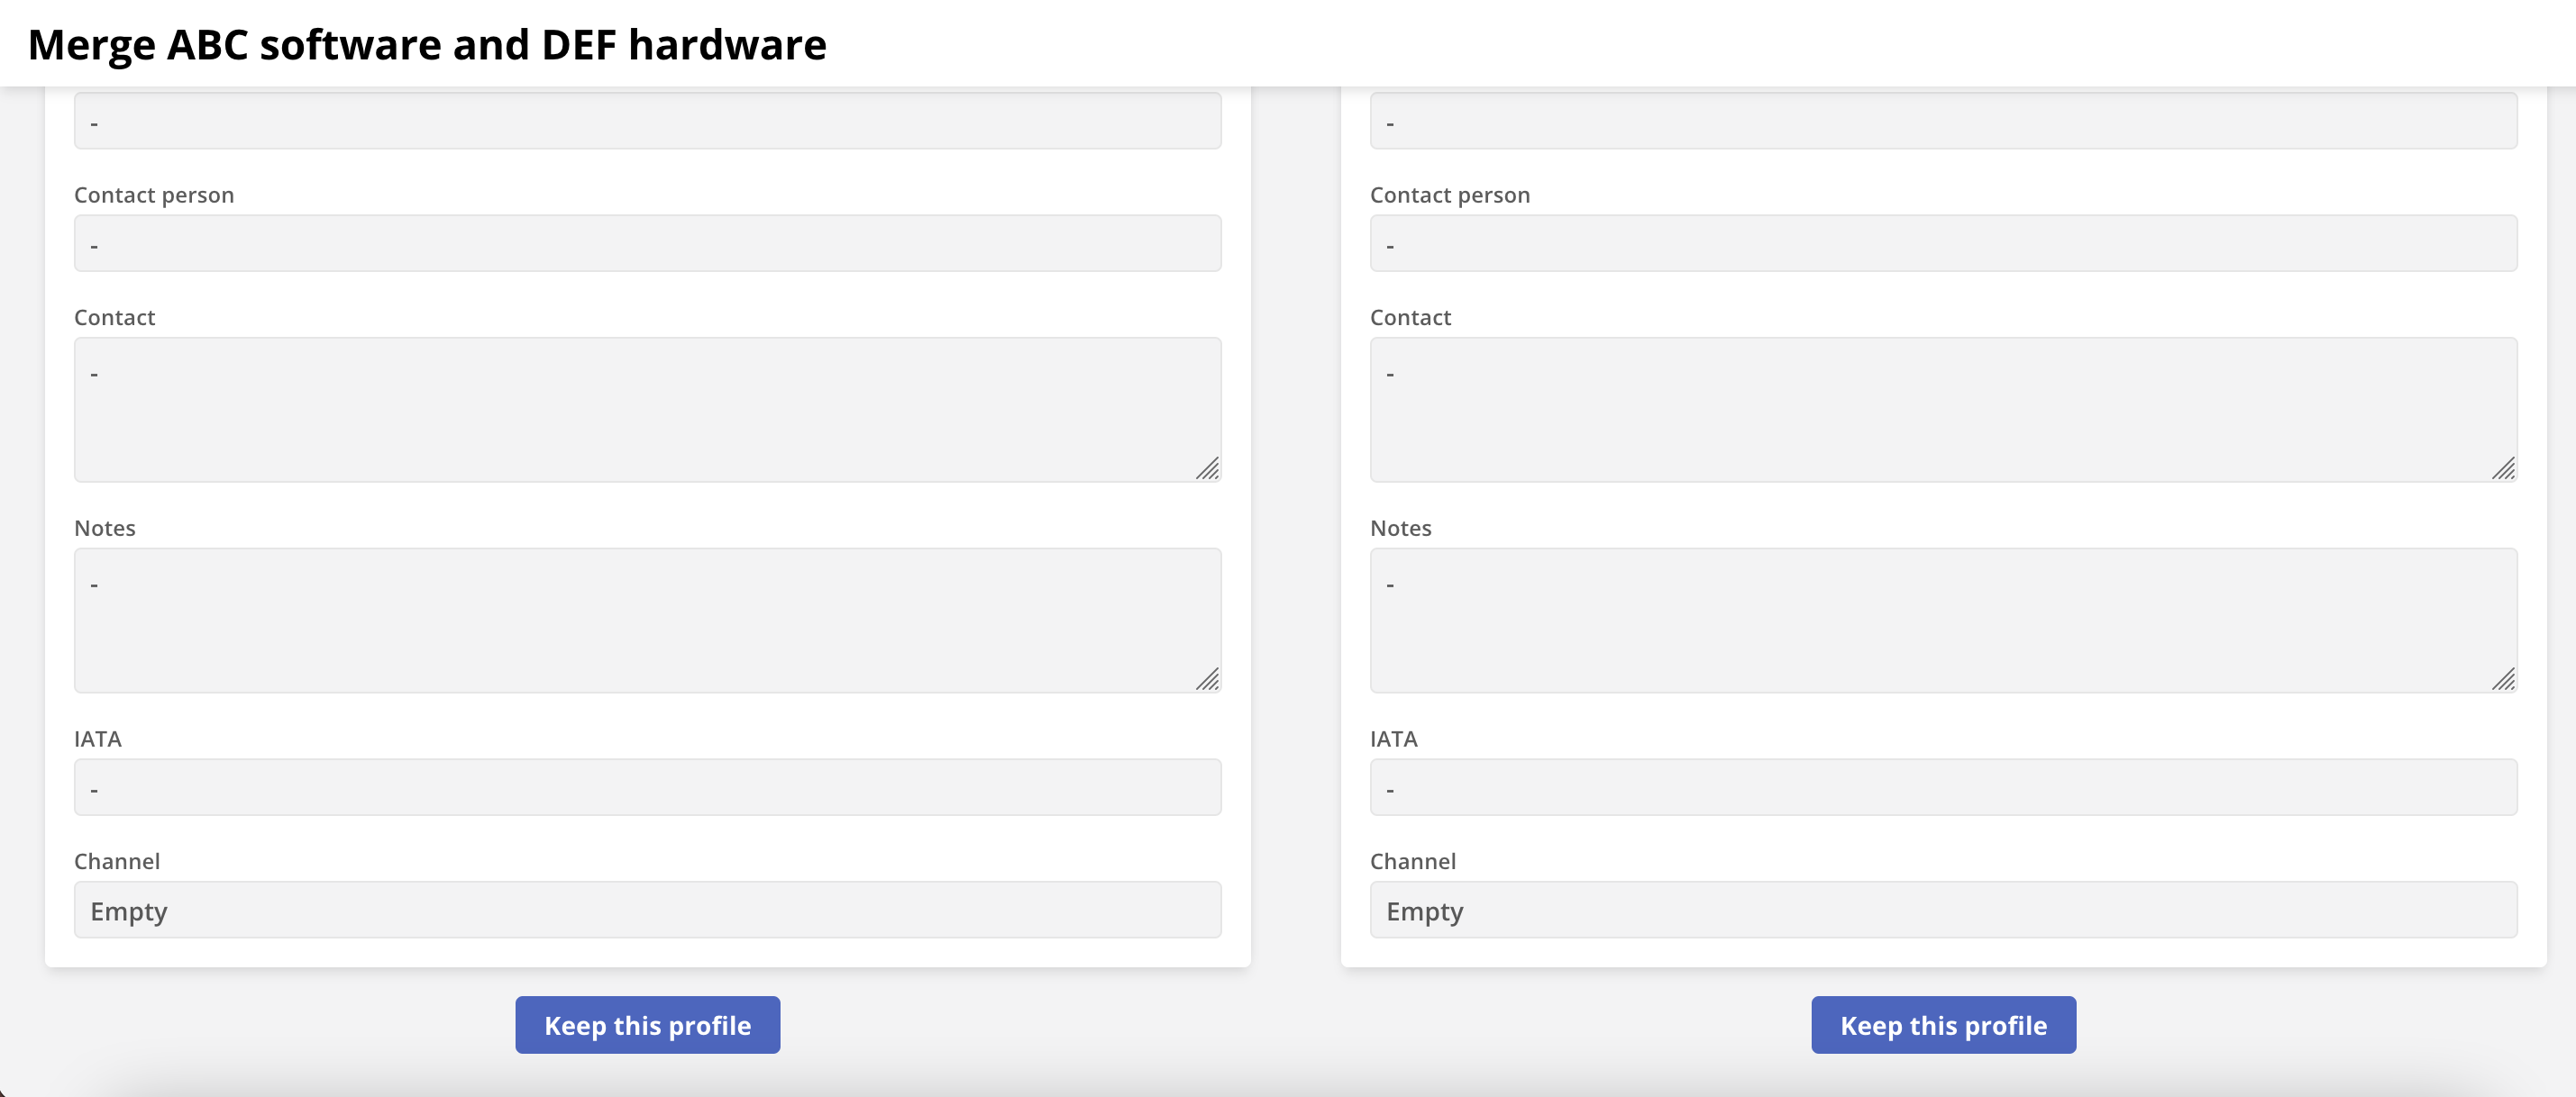Viewport: 2576px width, 1097px height.
Task: Click the Contact label on the left profile
Action: click(x=114, y=318)
